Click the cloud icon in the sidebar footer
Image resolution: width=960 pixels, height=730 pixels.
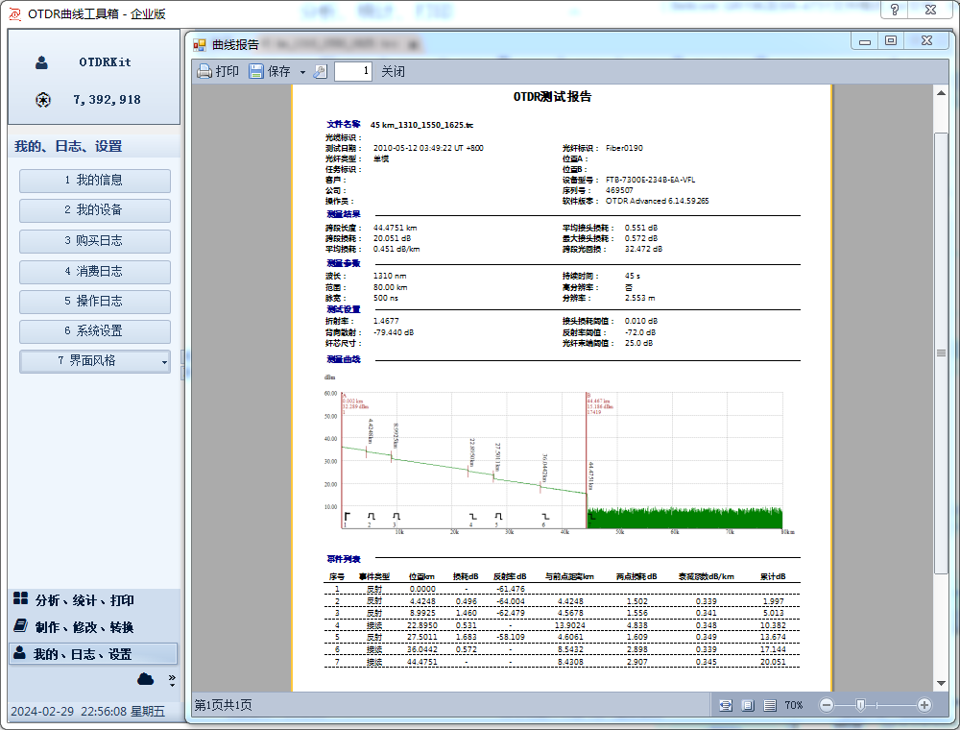[146, 679]
